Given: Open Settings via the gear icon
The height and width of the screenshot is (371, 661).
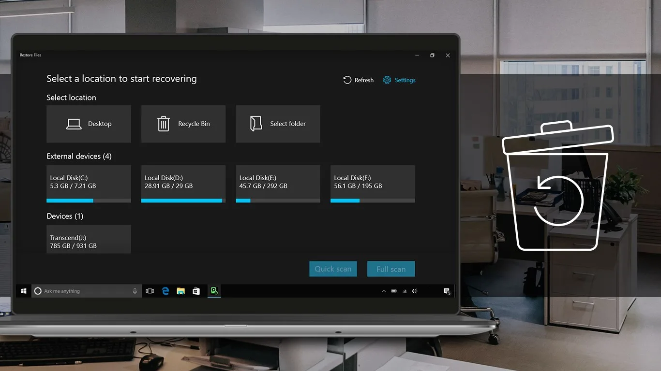Looking at the screenshot, I should pyautogui.click(x=387, y=80).
